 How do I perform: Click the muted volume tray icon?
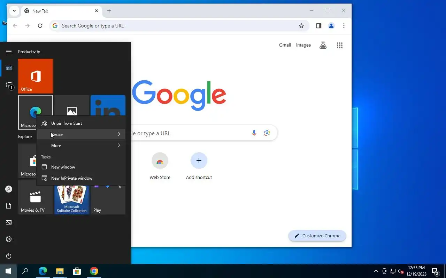pos(401,271)
